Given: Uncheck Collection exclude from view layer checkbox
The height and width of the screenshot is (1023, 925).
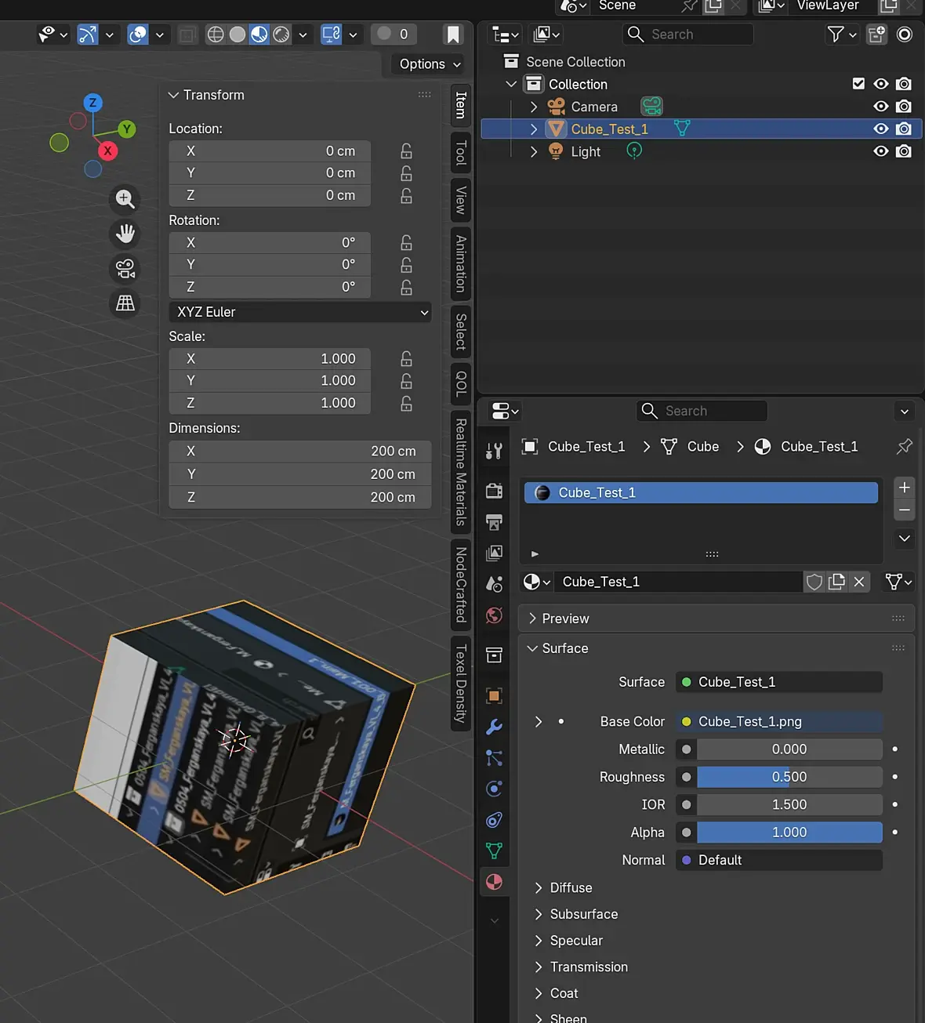Looking at the screenshot, I should 858,84.
